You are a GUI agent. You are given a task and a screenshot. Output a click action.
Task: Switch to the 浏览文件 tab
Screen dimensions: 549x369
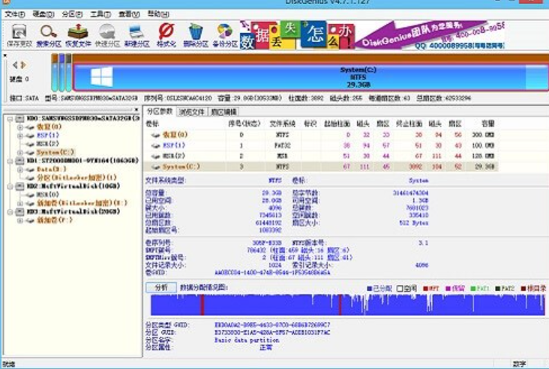tap(194, 112)
